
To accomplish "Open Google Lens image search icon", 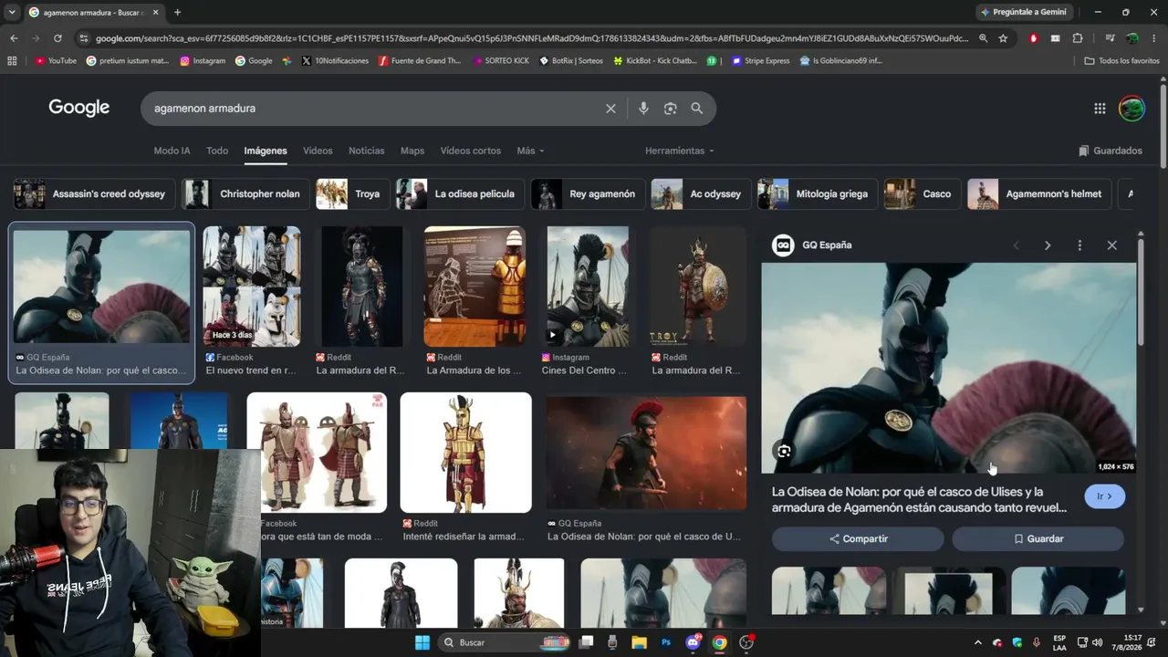I will [671, 109].
